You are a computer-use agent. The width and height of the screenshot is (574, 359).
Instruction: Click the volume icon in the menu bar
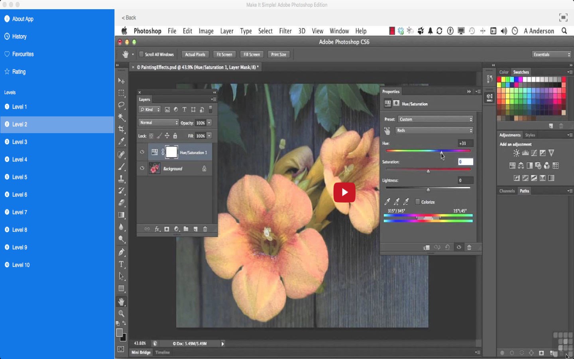click(504, 31)
